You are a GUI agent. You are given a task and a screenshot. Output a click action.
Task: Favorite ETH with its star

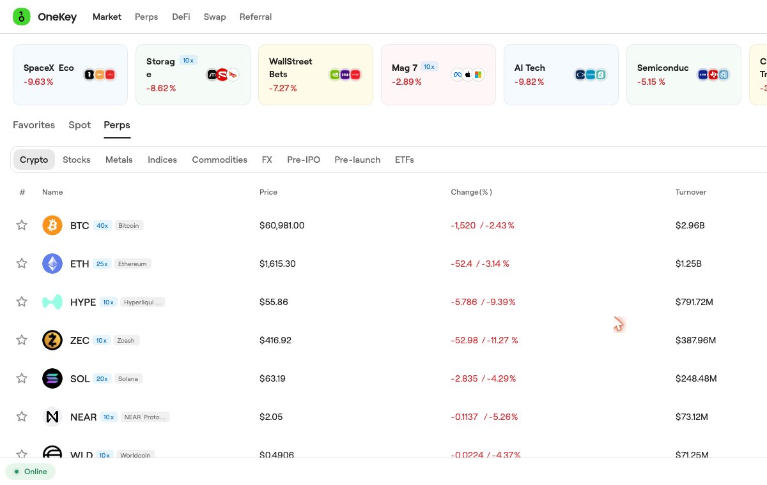22,264
